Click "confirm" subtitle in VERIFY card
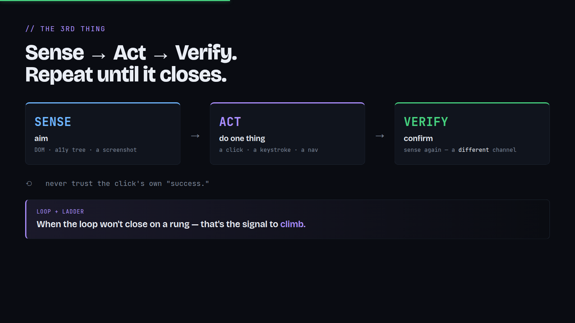Screen dimensions: 575x323 (x=418, y=139)
